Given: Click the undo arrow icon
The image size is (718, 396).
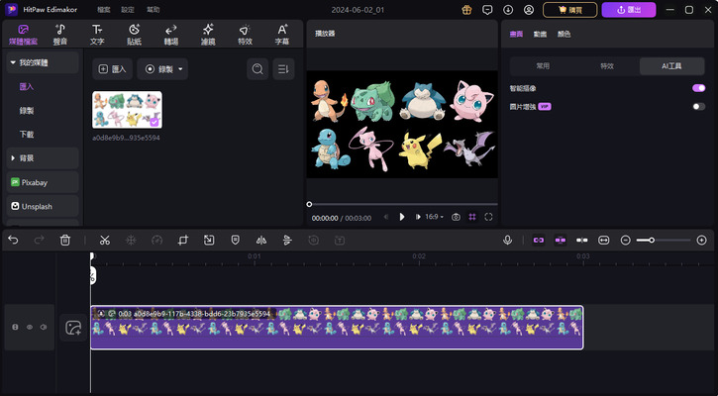Looking at the screenshot, I should point(13,240).
